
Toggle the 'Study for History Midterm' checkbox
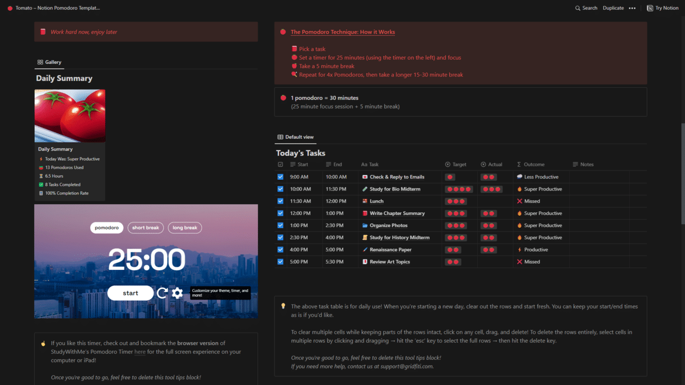click(x=280, y=237)
